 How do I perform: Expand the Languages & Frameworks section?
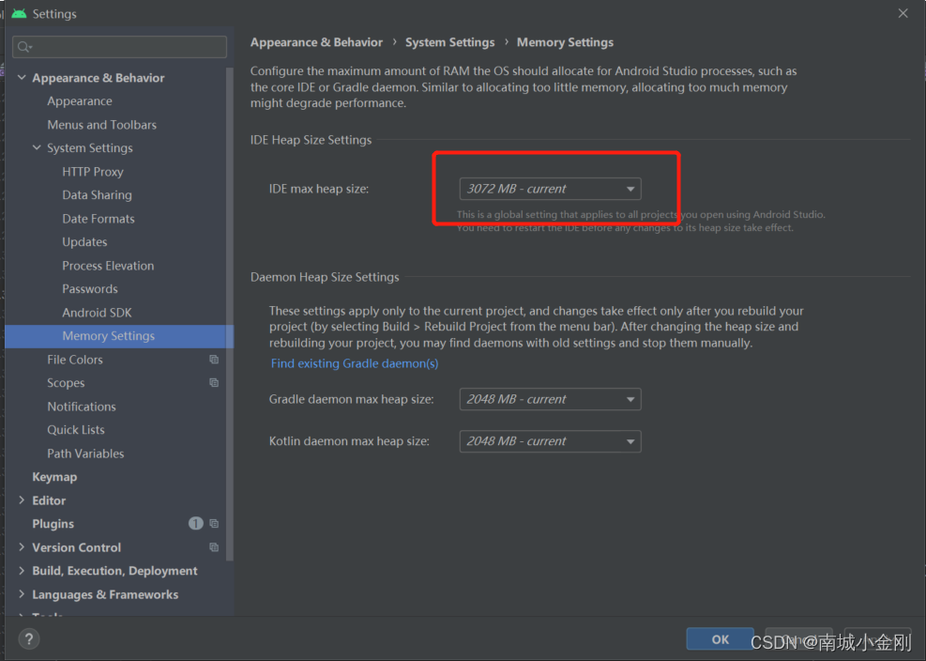click(22, 594)
